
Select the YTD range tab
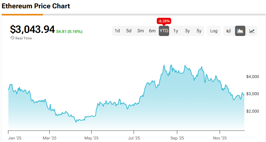click(164, 31)
